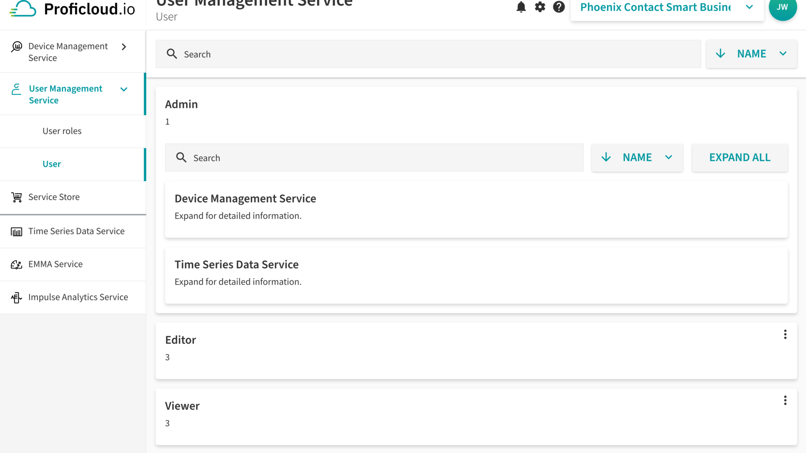The width and height of the screenshot is (806, 453).
Task: Open the notifications bell icon
Action: [521, 7]
